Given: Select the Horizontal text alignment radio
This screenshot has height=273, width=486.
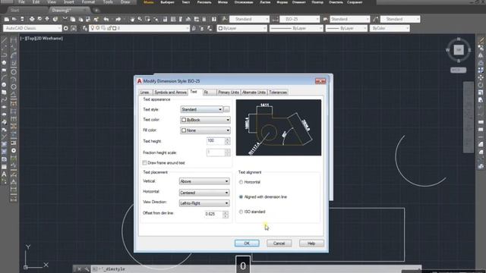Looking at the screenshot, I should (x=241, y=182).
